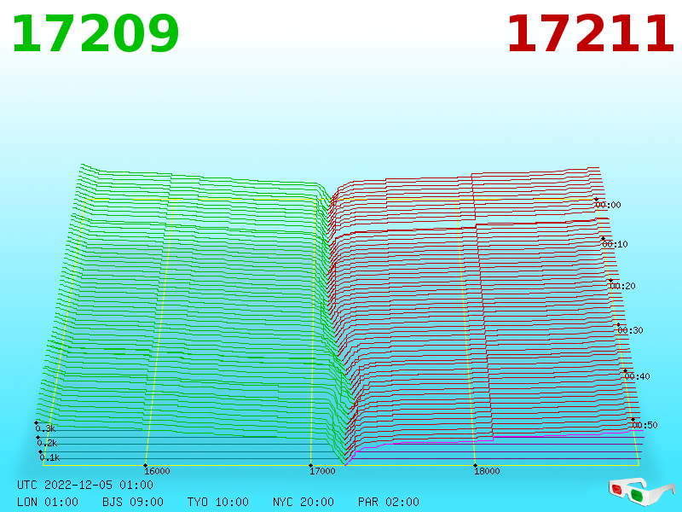
Task: Click the BJS 09:00 clock
Action: click(133, 502)
